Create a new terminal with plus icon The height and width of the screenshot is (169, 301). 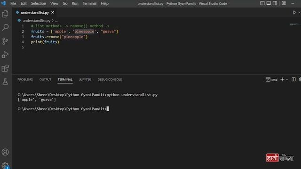(x=282, y=79)
